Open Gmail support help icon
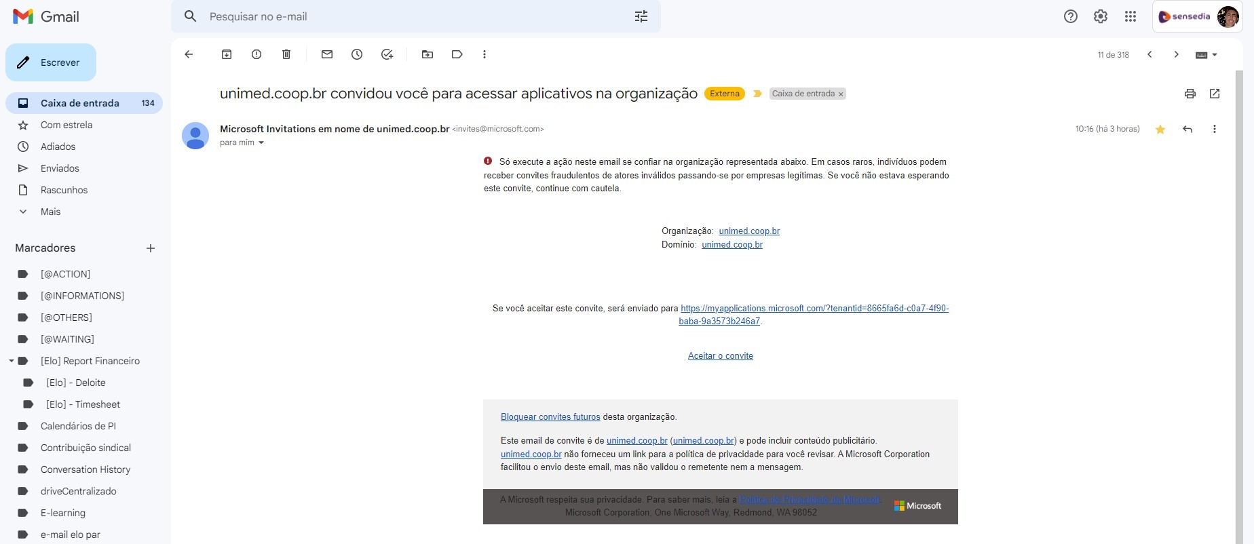Screen dimensions: 1254x544 click(1071, 16)
